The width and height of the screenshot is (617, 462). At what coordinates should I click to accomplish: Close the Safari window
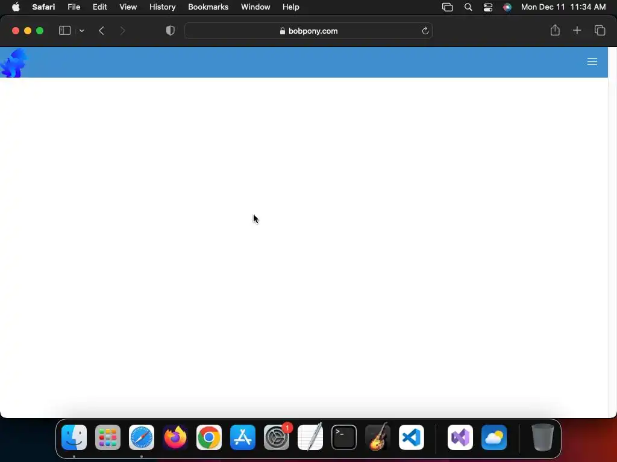coord(16,31)
